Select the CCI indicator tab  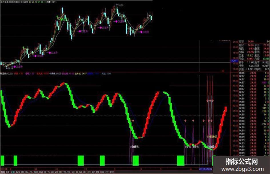click(x=89, y=172)
